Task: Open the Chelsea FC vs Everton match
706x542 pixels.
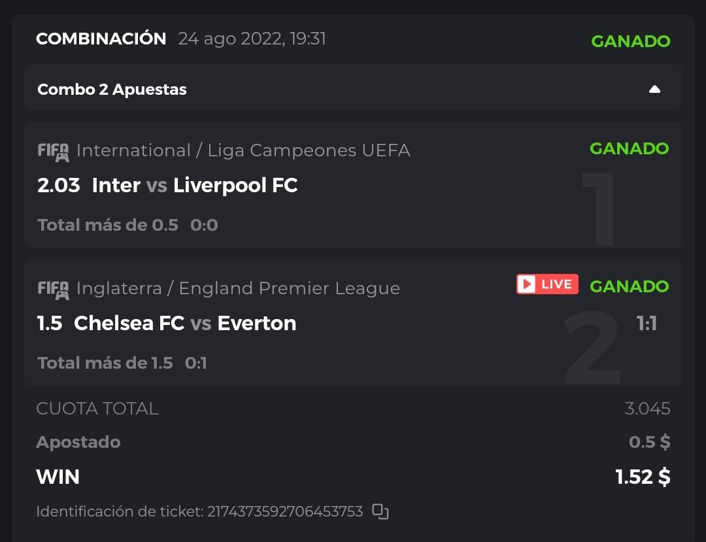Action: click(185, 324)
